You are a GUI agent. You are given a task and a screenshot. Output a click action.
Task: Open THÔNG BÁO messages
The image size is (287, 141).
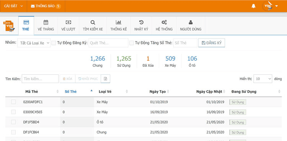tap(46, 6)
